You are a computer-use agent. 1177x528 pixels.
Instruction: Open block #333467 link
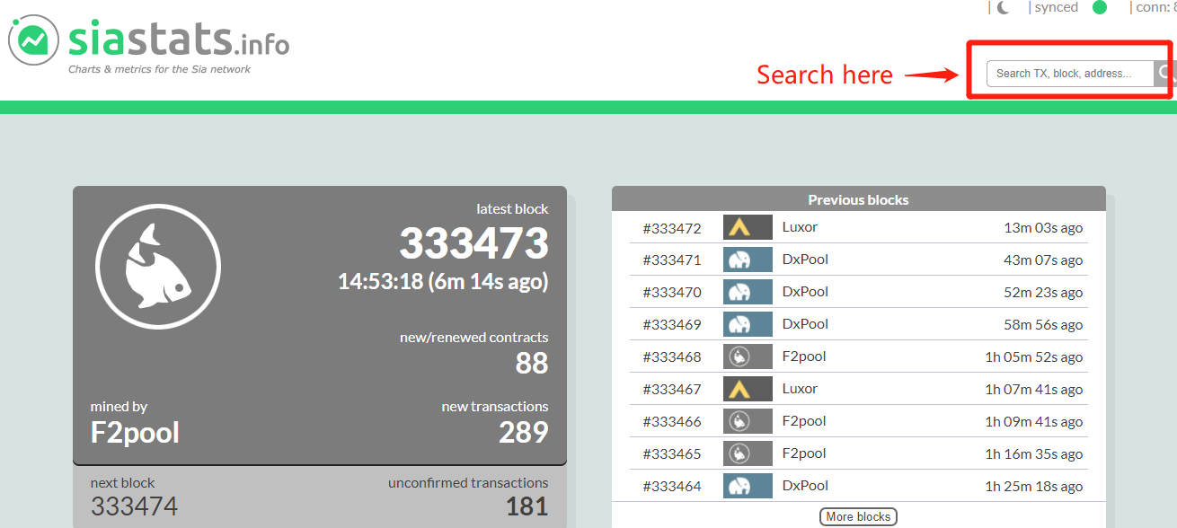[671, 390]
